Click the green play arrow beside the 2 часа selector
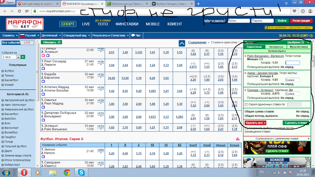Image resolution: width=315 pixels, height=177 pixels. point(23,57)
